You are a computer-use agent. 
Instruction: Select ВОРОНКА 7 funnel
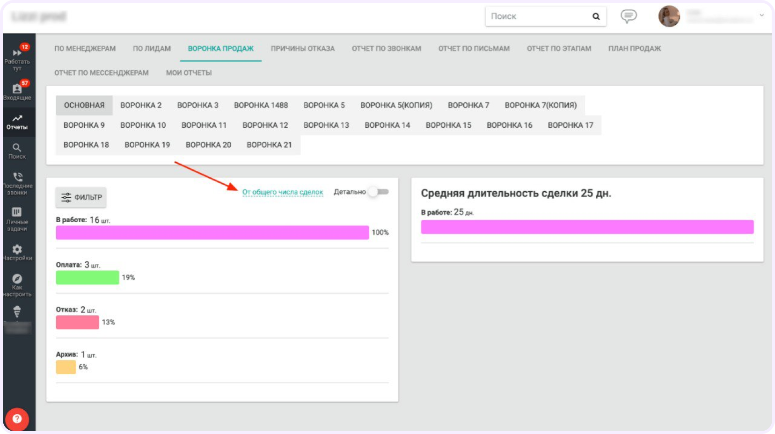pos(468,105)
